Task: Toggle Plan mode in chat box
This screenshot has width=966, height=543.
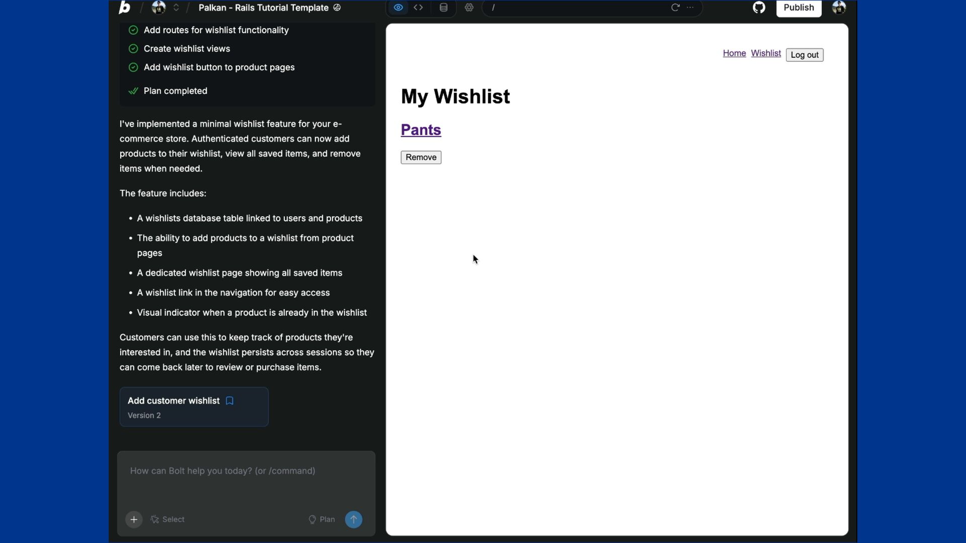Action: tap(321, 519)
